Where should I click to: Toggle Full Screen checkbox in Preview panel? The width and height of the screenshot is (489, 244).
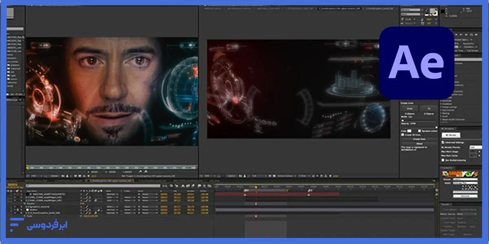[x=466, y=50]
